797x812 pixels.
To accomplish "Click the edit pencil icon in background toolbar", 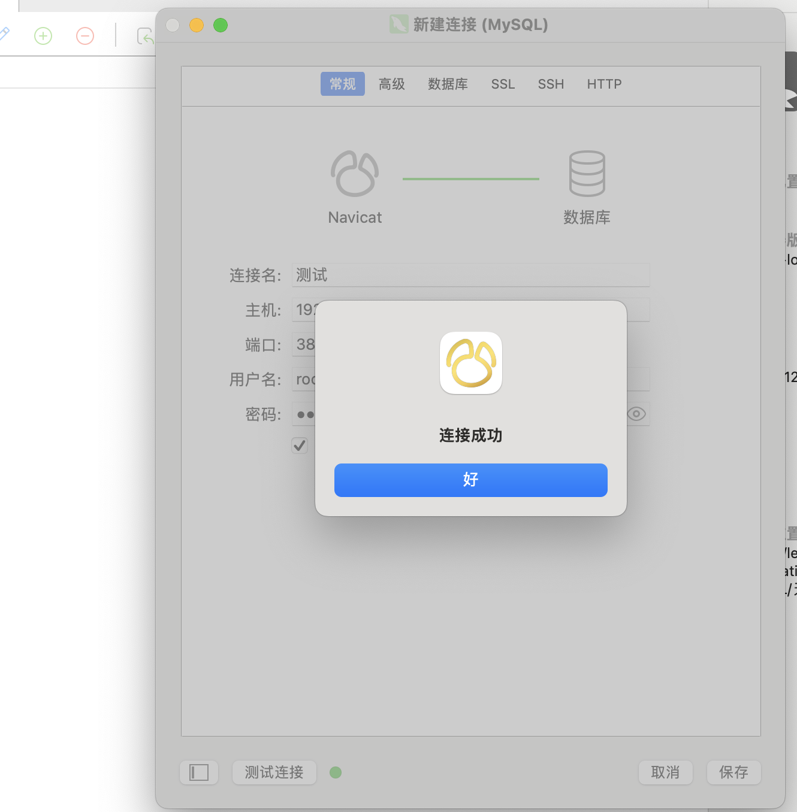I will tap(4, 34).
